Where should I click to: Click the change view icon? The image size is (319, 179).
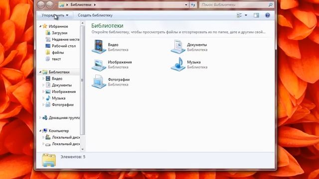click(239, 15)
